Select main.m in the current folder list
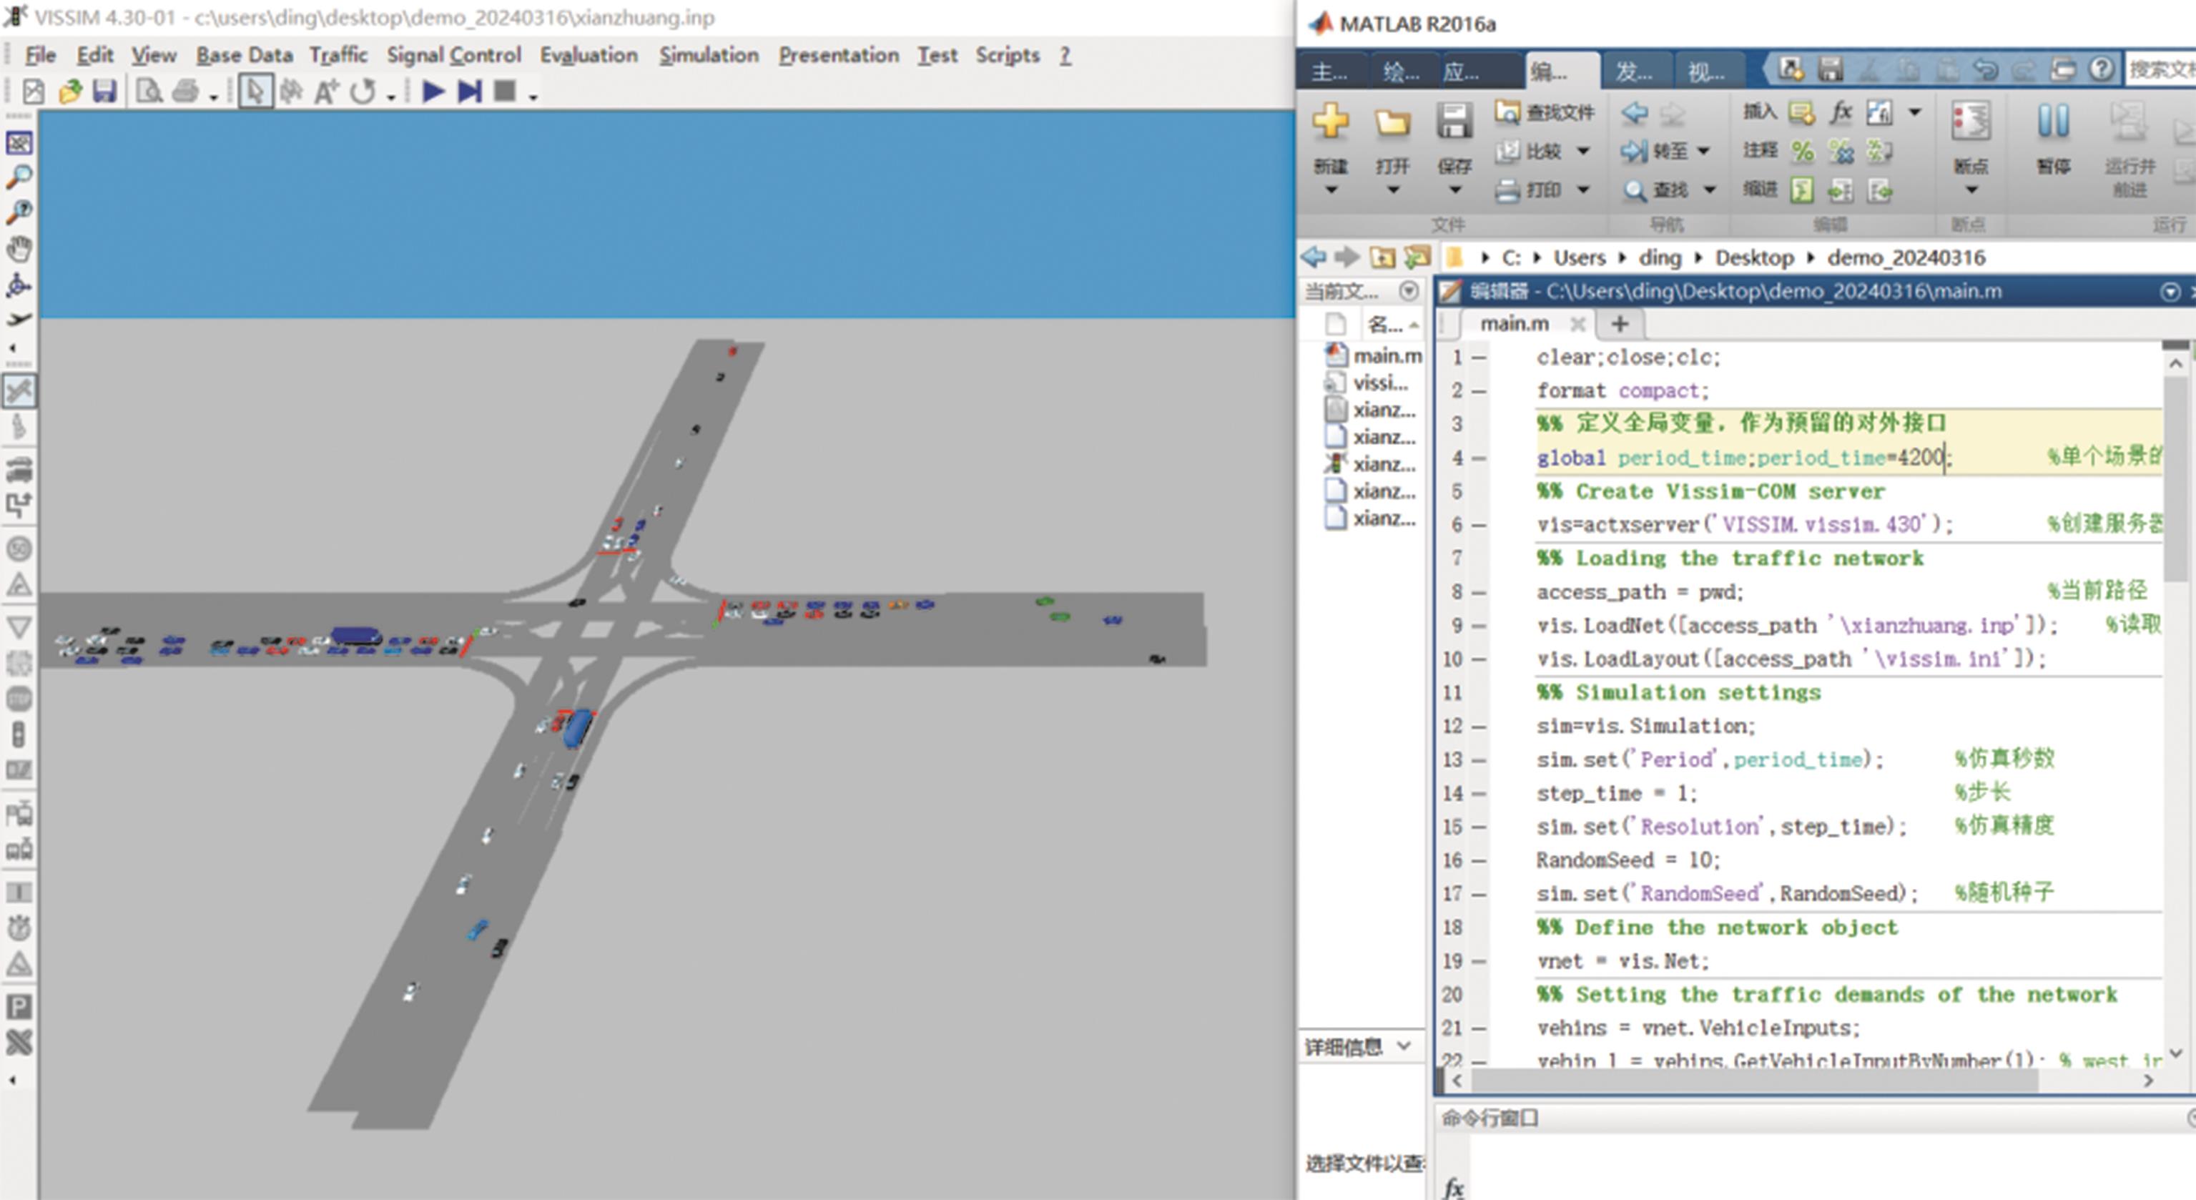 click(x=1387, y=355)
